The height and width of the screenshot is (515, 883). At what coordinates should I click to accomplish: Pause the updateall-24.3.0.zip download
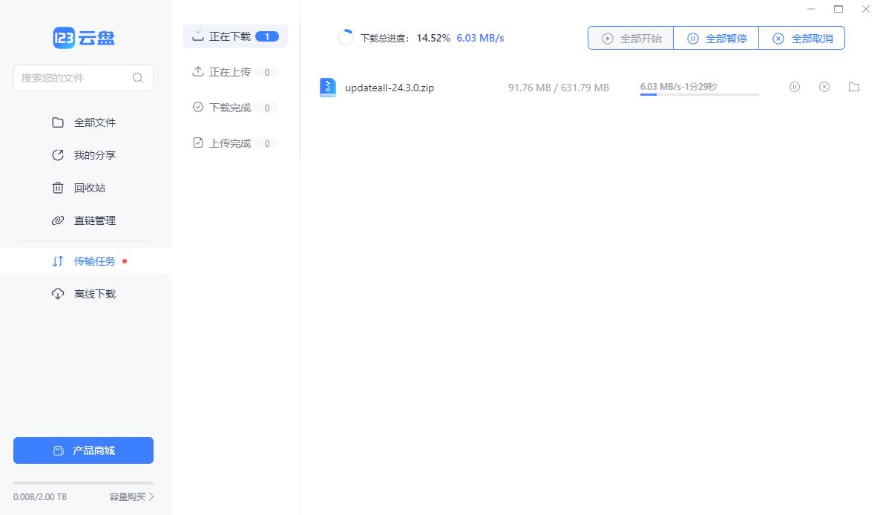tap(795, 88)
